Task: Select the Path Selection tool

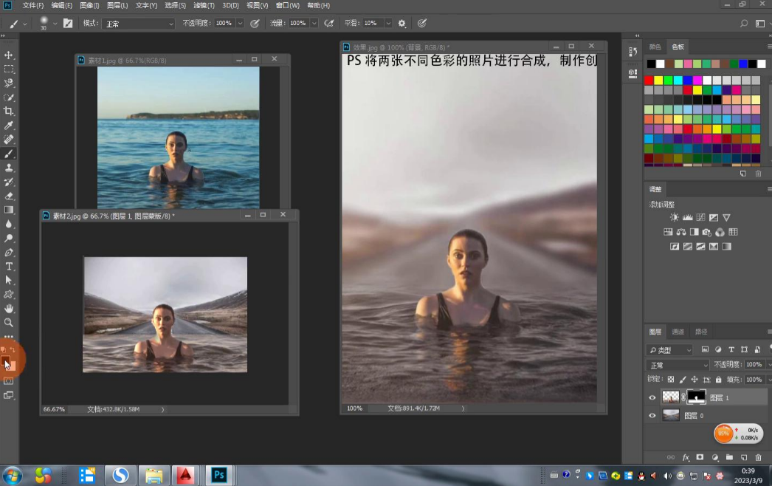Action: coord(9,281)
